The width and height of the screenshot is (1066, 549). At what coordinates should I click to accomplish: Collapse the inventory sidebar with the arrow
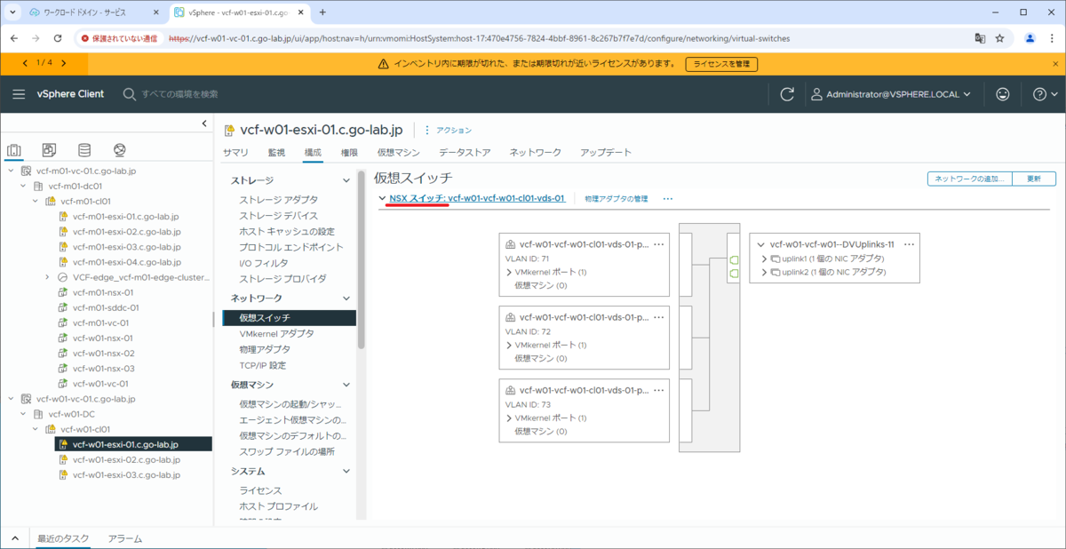click(x=204, y=123)
